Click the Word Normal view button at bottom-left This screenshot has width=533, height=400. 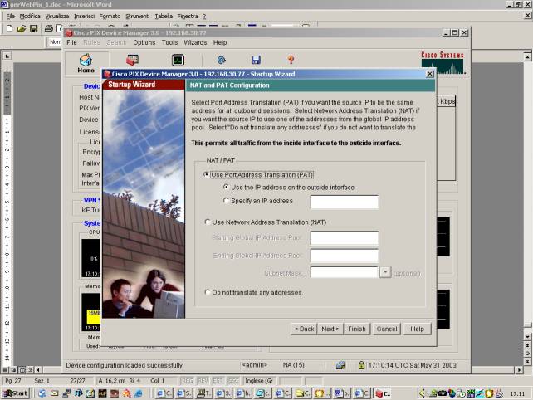pyautogui.click(x=5, y=370)
